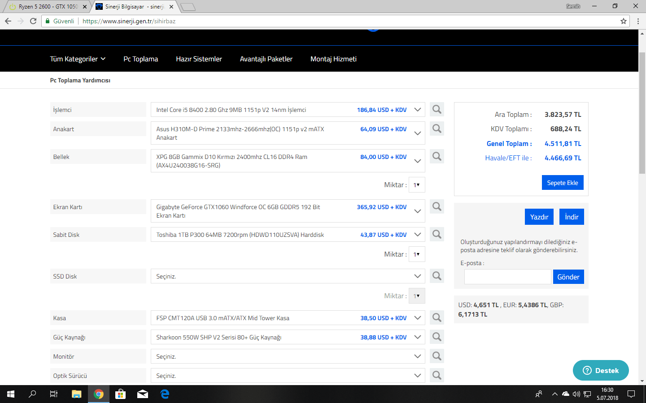This screenshot has height=403, width=646.
Task: Launch File Explorer from the taskbar
Action: coord(76,394)
